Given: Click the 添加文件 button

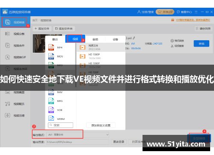Looking at the screenshot, I should tap(42, 29).
